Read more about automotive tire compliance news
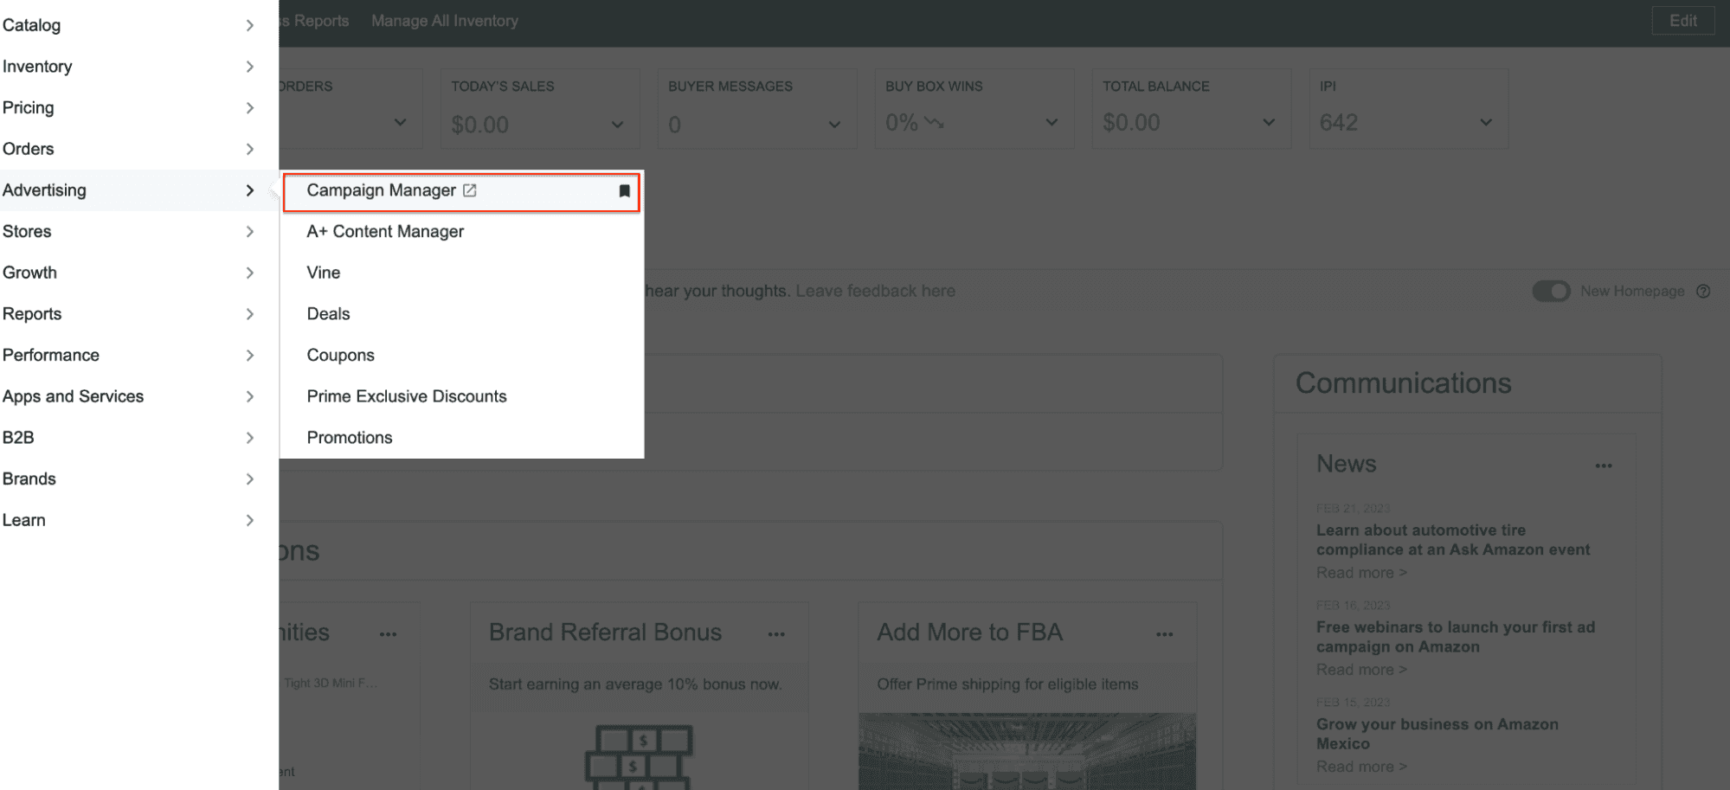 point(1361,572)
